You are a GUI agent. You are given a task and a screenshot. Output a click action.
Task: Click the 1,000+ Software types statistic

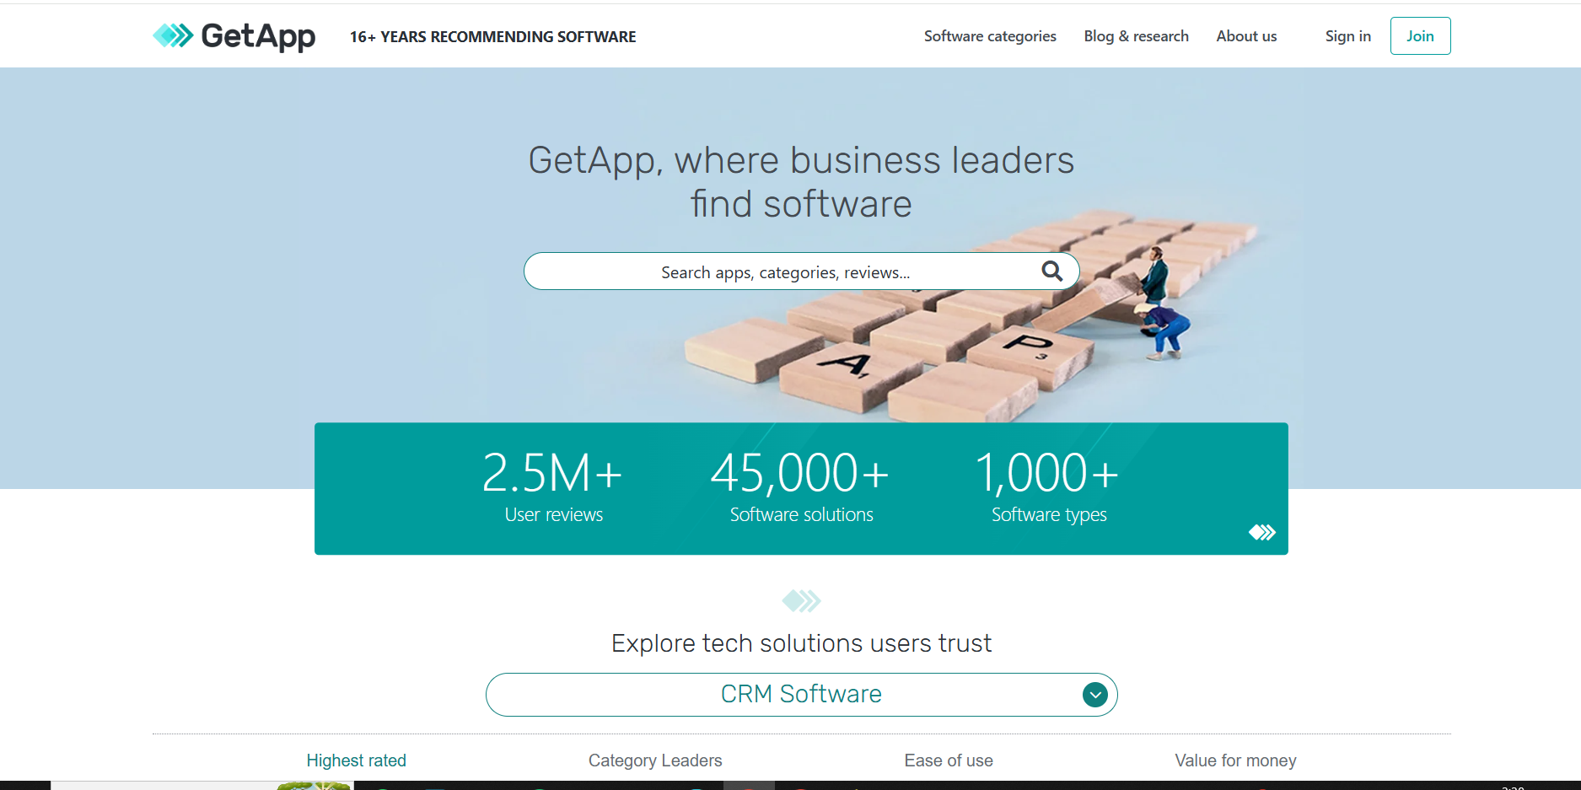(x=1048, y=486)
